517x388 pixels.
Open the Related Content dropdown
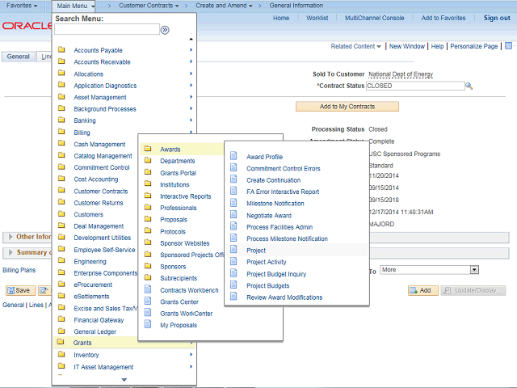click(x=355, y=47)
